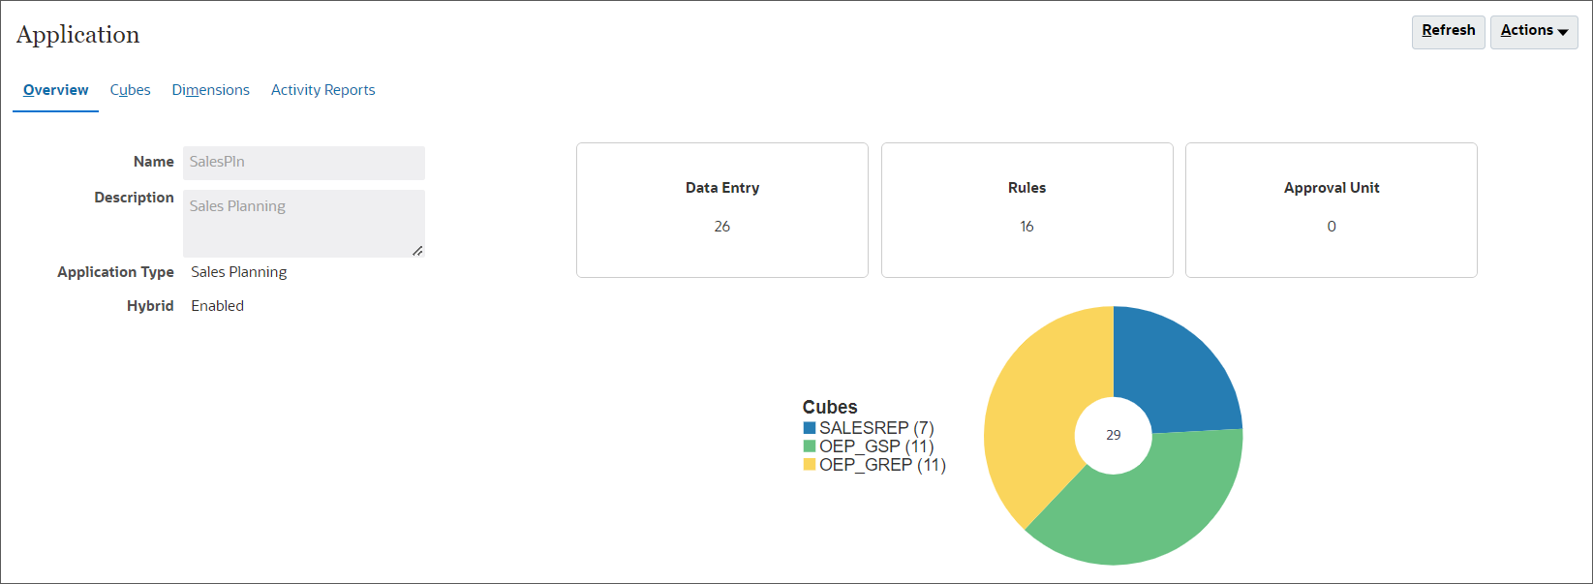Screen dimensions: 1593x584
Task: Click the Name field containing SalesPln
Action: pos(303,163)
